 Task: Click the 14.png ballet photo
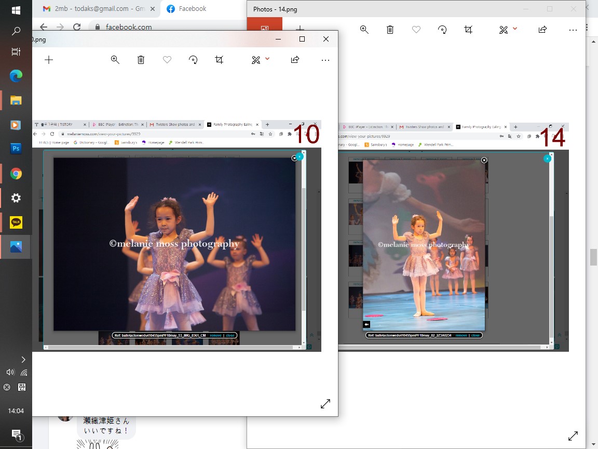424,245
